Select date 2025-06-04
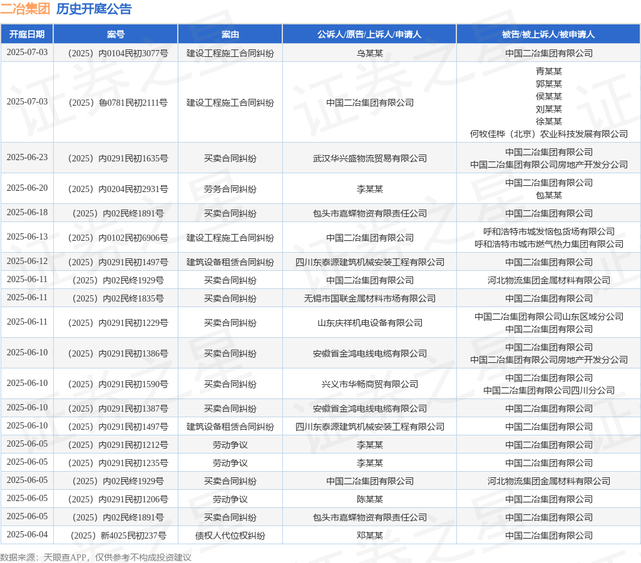641x563 pixels. pos(27,535)
